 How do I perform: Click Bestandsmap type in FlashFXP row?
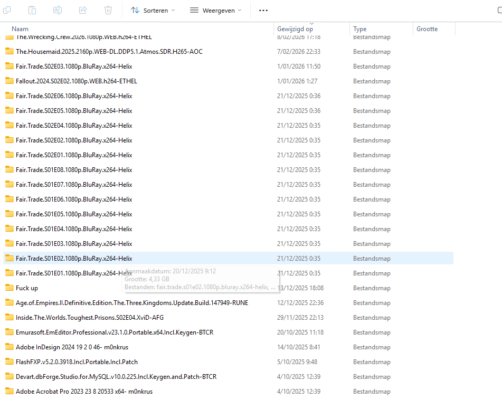tap(372, 361)
